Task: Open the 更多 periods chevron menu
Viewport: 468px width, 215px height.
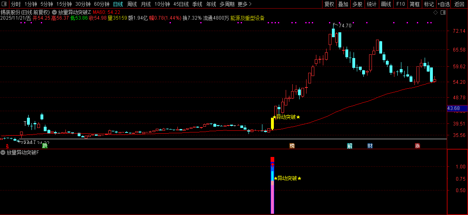Action: click(x=245, y=4)
